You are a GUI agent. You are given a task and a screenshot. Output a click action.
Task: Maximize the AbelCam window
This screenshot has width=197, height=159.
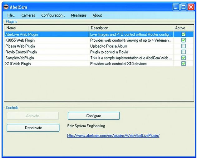click(x=184, y=7)
